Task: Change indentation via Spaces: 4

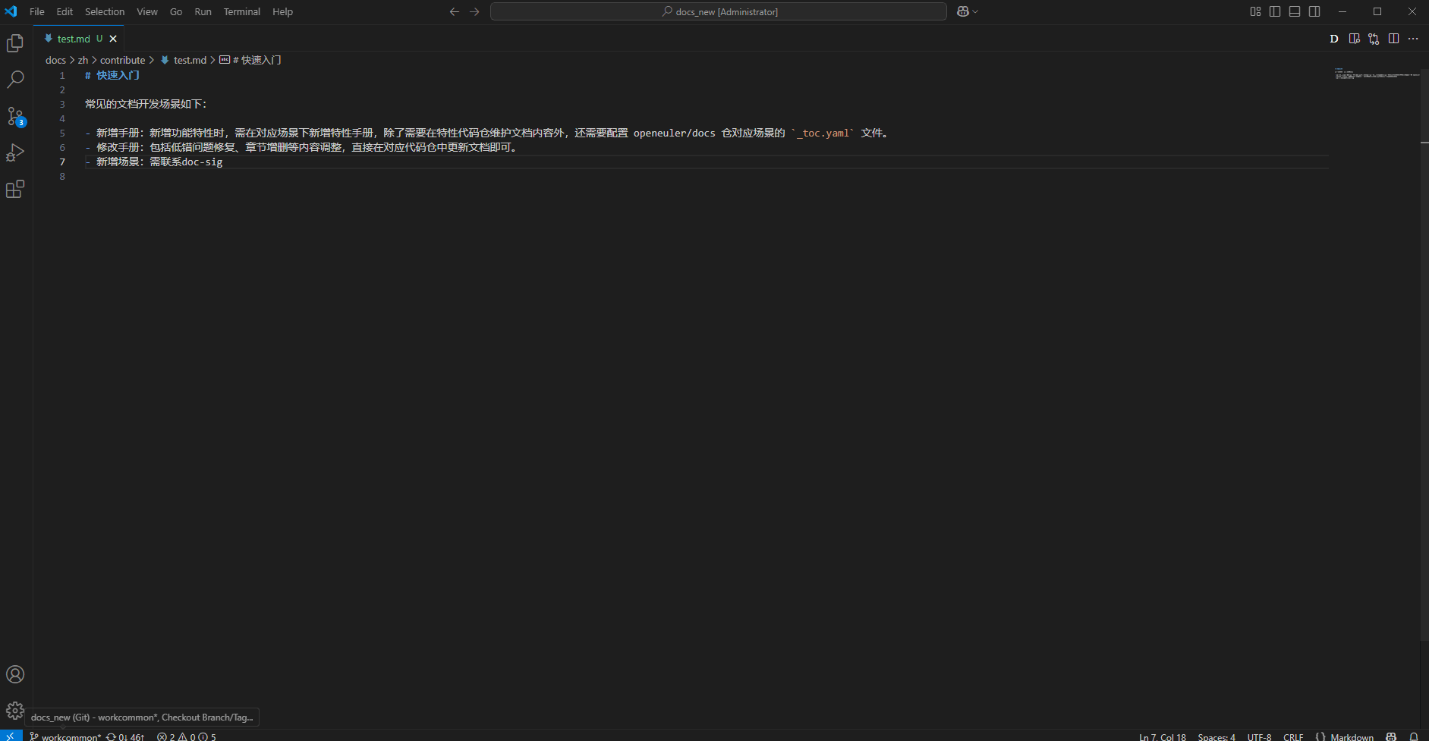Action: click(1217, 736)
